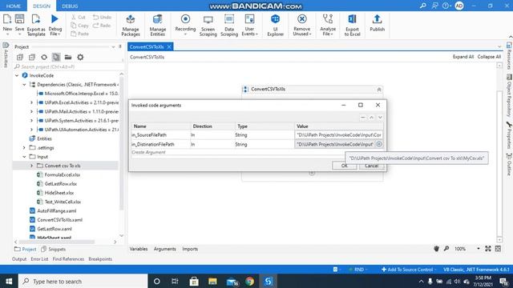Open the Variables panel tab

click(x=139, y=249)
